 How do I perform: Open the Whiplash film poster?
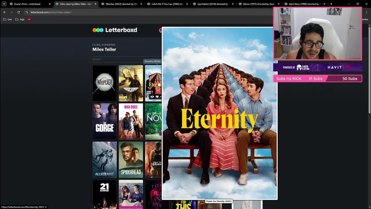(104, 83)
